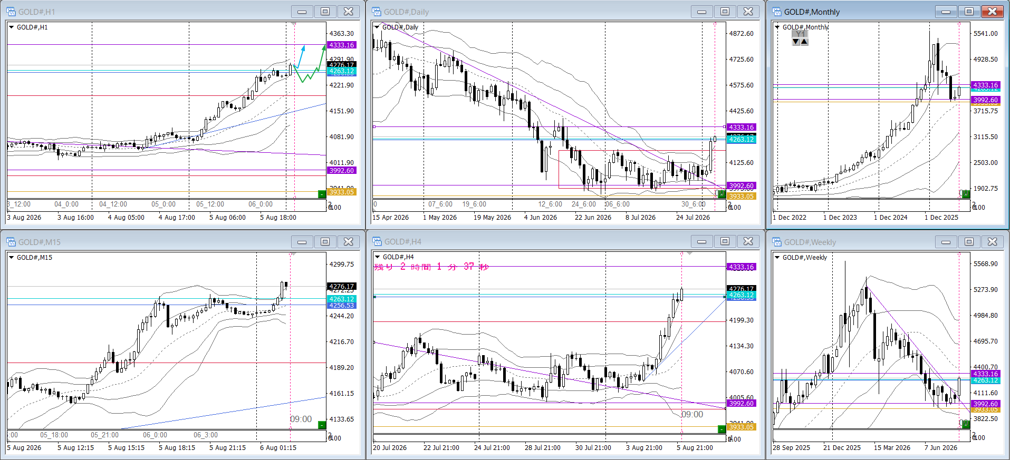Select the blue 4256.53 price label on M15
Screen dimensions: 1010x460
(x=342, y=306)
